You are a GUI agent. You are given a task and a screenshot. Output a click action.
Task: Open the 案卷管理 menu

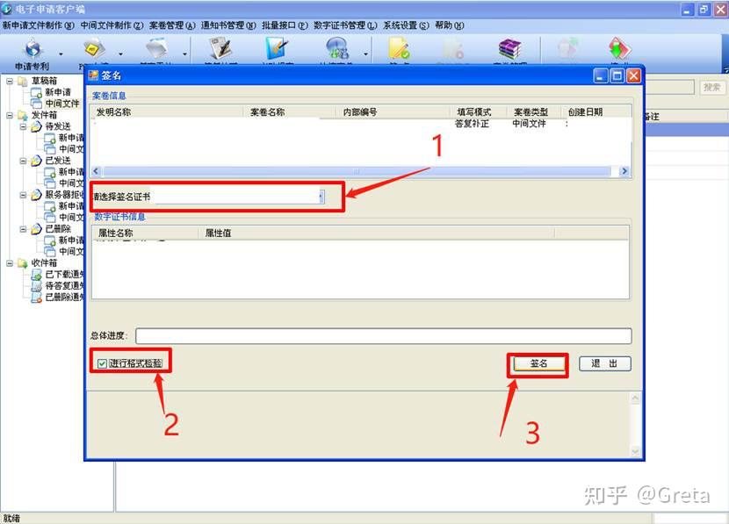click(171, 25)
